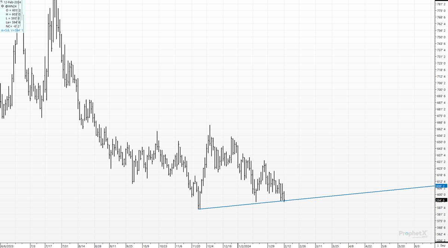The image size is (448, 248).
Task: Click the 6/6/2023 date axis label
Action: (x=7, y=246)
